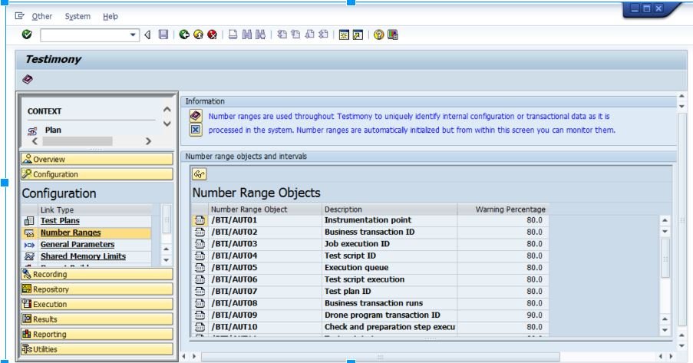Open the Reporting section button
This screenshot has width=693, height=363.
97,335
